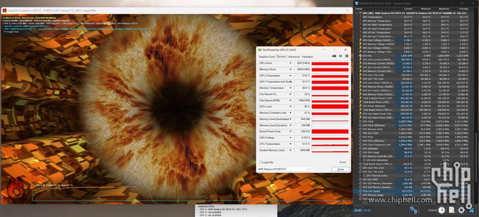
Task: Click HWiNFO expand columns blue arrows icon
Action: pyautogui.click(x=358, y=210)
